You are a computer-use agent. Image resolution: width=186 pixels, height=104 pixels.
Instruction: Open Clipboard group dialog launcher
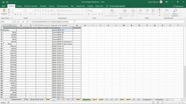[12, 18]
